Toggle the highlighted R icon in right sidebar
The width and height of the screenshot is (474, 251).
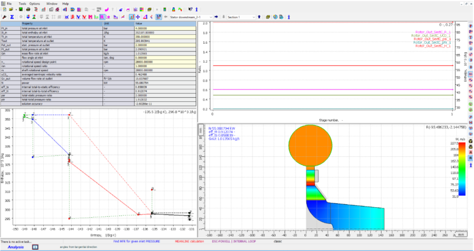pyautogui.click(x=470, y=157)
